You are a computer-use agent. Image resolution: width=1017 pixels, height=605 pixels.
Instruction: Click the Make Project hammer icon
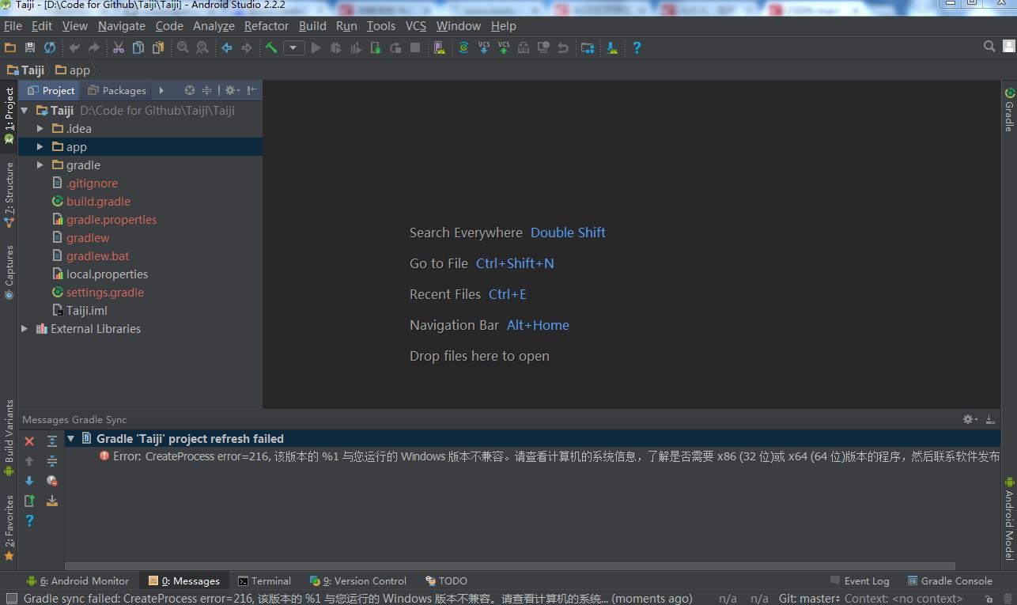point(271,47)
